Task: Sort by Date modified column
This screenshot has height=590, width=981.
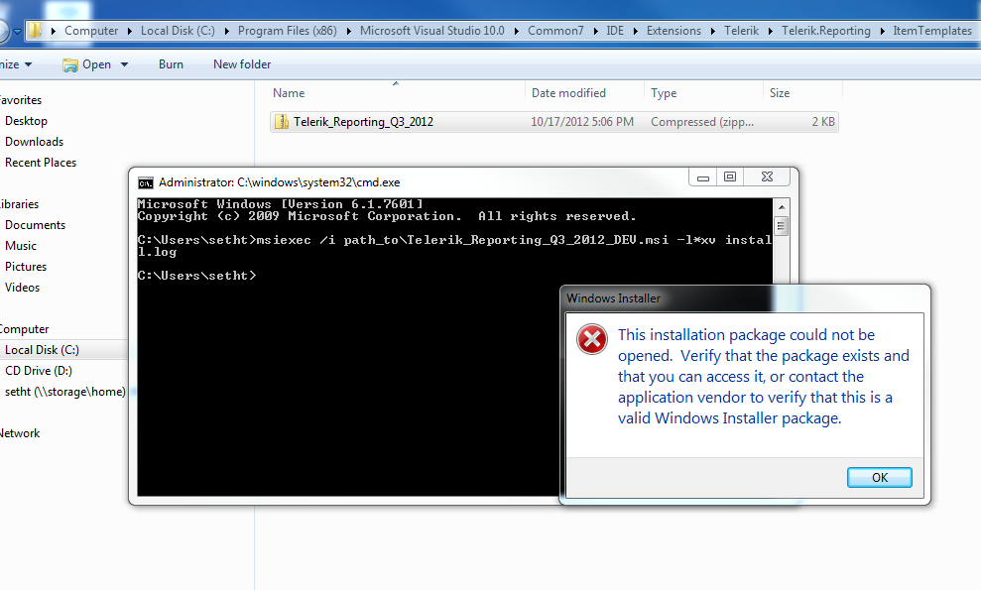Action: point(568,93)
